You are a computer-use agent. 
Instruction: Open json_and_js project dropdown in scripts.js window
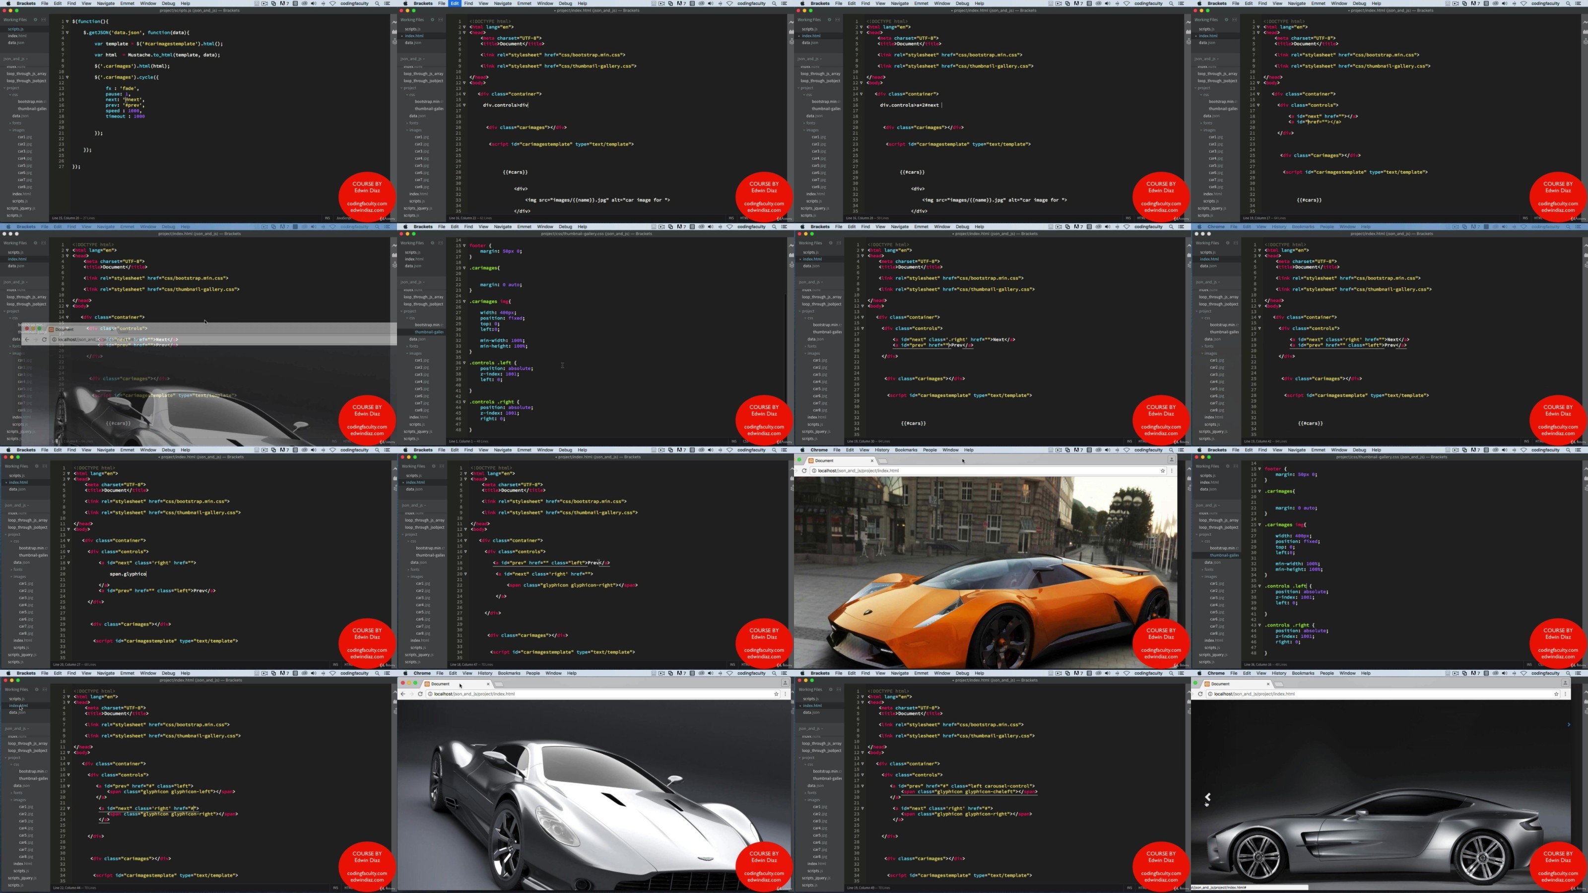coord(15,59)
